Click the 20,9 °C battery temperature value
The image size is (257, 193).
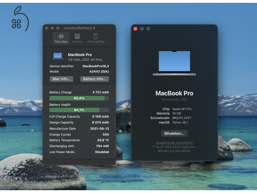(103, 140)
